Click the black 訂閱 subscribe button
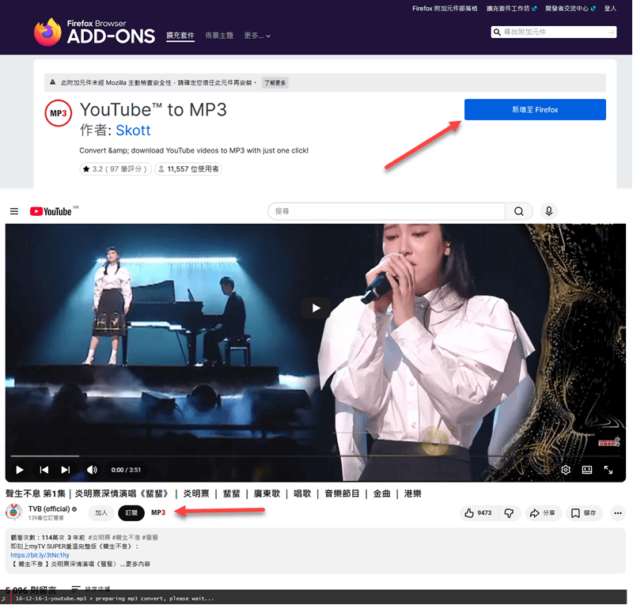 click(131, 513)
